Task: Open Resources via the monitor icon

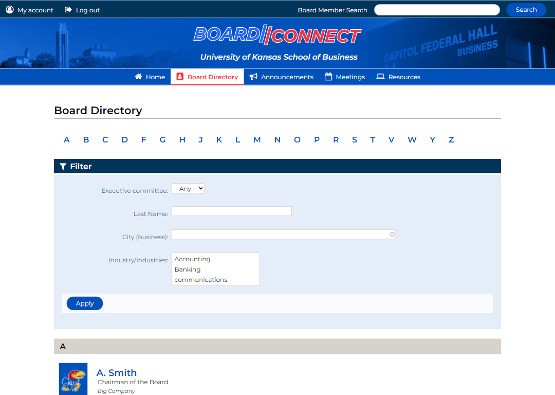Action: coord(381,76)
